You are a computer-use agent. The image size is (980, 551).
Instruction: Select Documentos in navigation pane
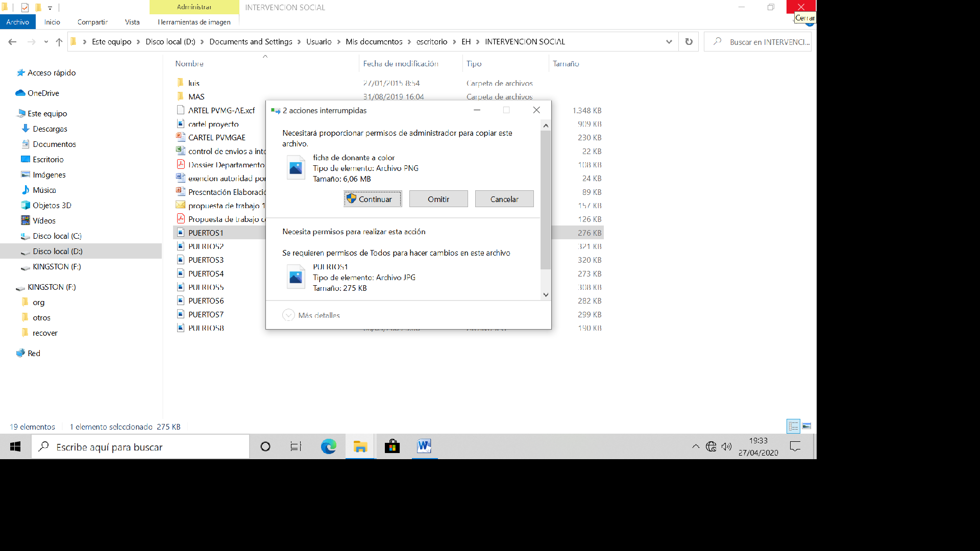(54, 144)
